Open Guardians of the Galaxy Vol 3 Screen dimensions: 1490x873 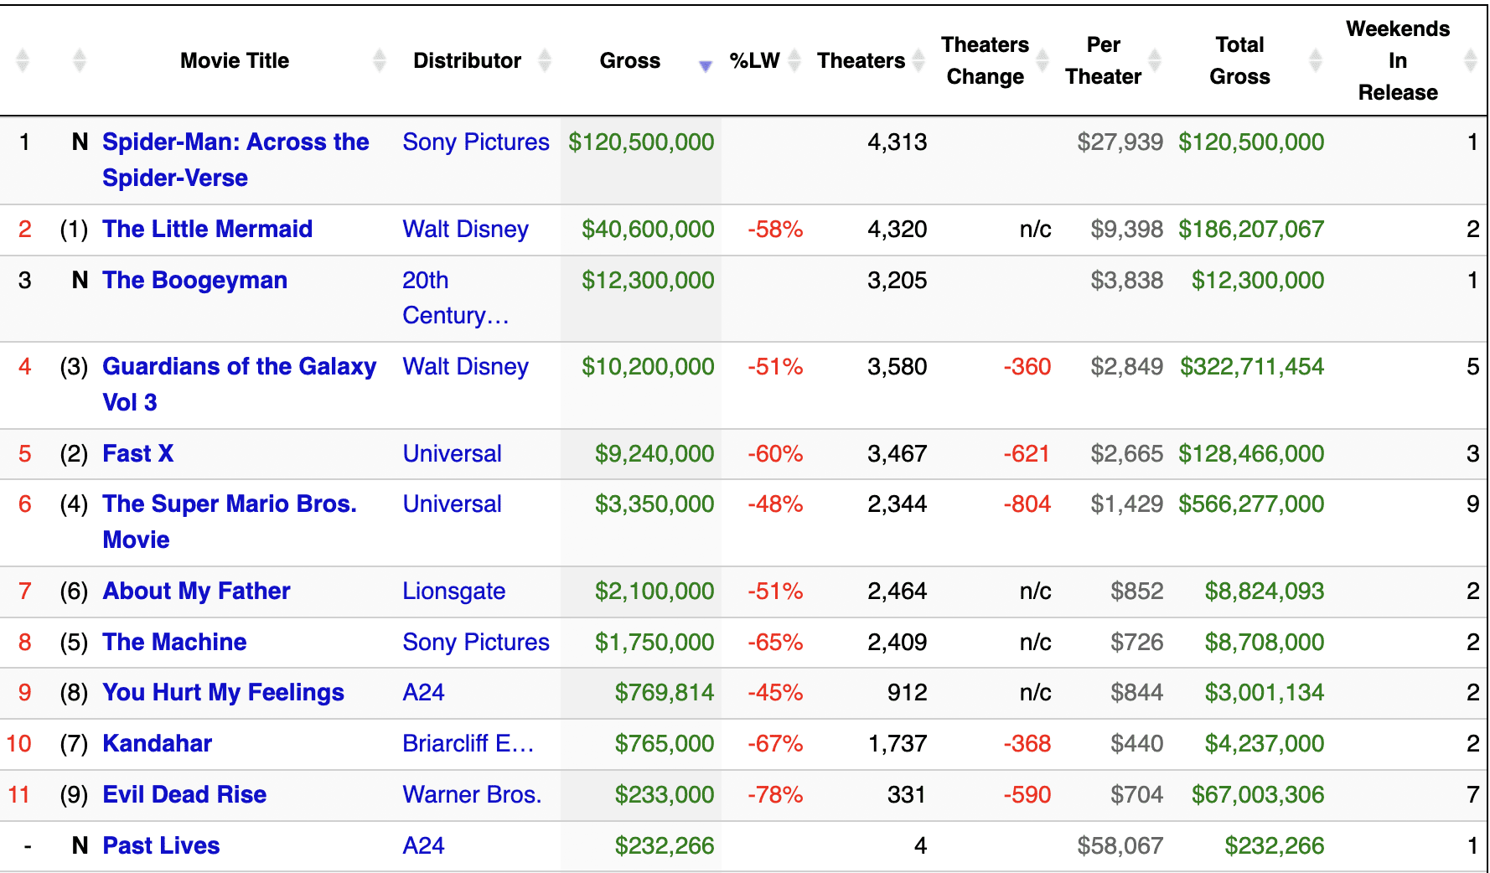pyautogui.click(x=239, y=385)
